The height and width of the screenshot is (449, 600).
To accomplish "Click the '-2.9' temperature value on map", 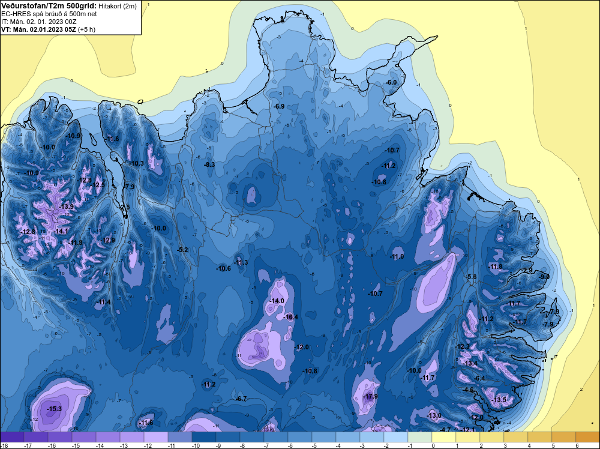I will (527, 270).
